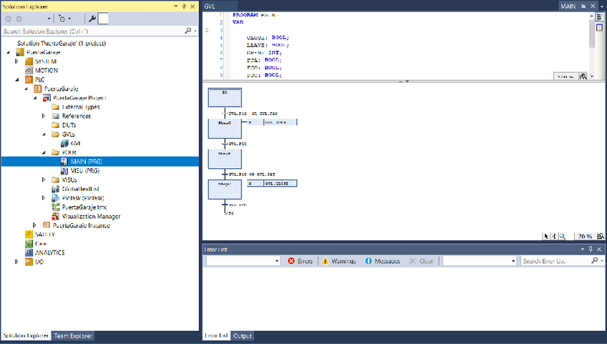Click the Clear button in Error List
607x344 pixels.
pos(421,262)
